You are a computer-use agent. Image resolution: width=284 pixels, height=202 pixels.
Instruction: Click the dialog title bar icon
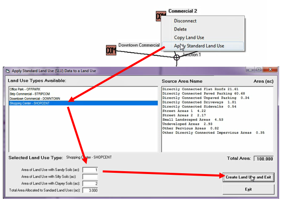[x=7, y=71]
